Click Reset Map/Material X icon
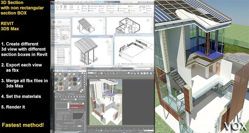The height and width of the screenshot is (133, 249). (63, 97)
